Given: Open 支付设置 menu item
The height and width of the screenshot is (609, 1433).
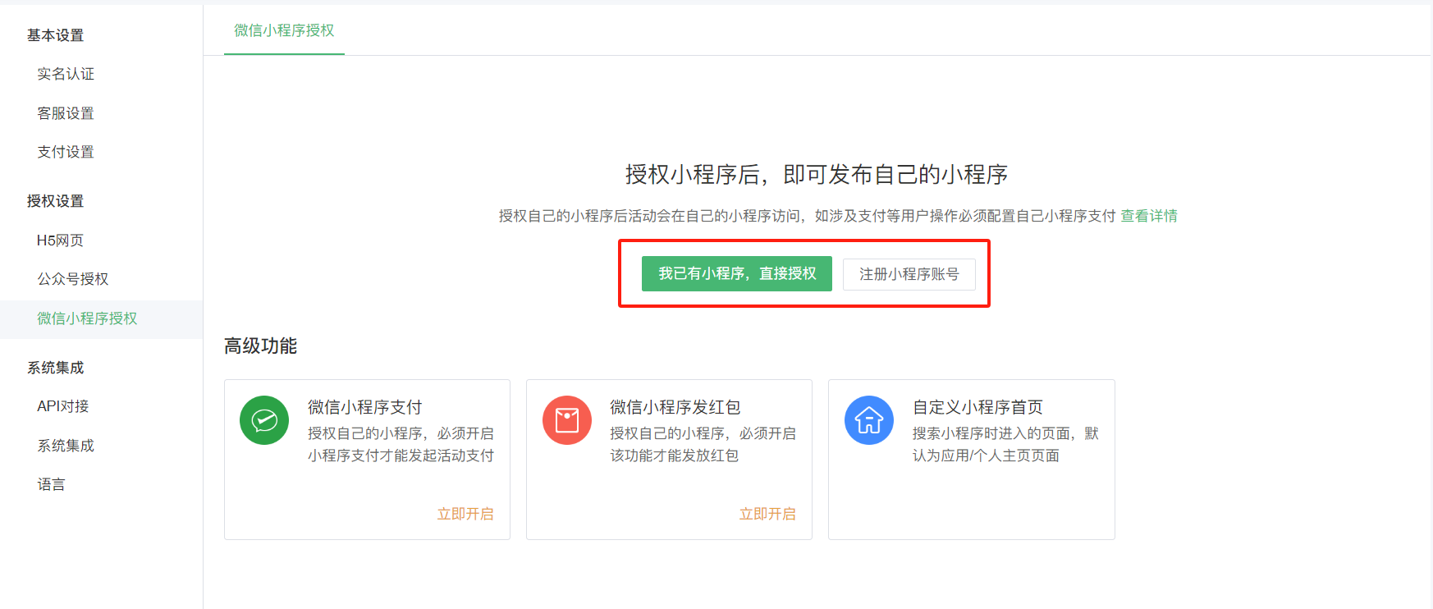Looking at the screenshot, I should [x=66, y=152].
